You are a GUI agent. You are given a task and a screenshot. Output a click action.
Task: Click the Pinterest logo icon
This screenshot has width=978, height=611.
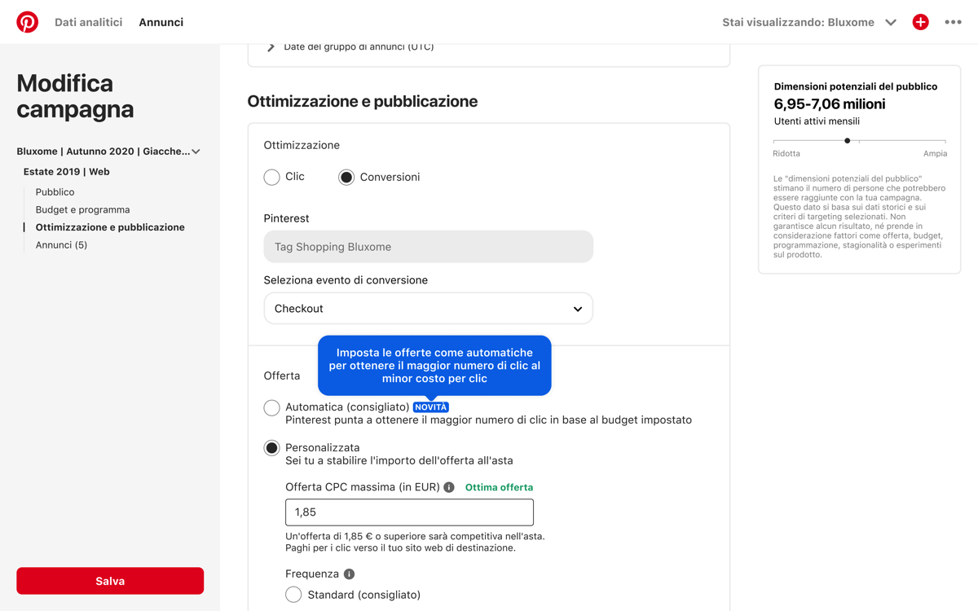pyautogui.click(x=27, y=22)
